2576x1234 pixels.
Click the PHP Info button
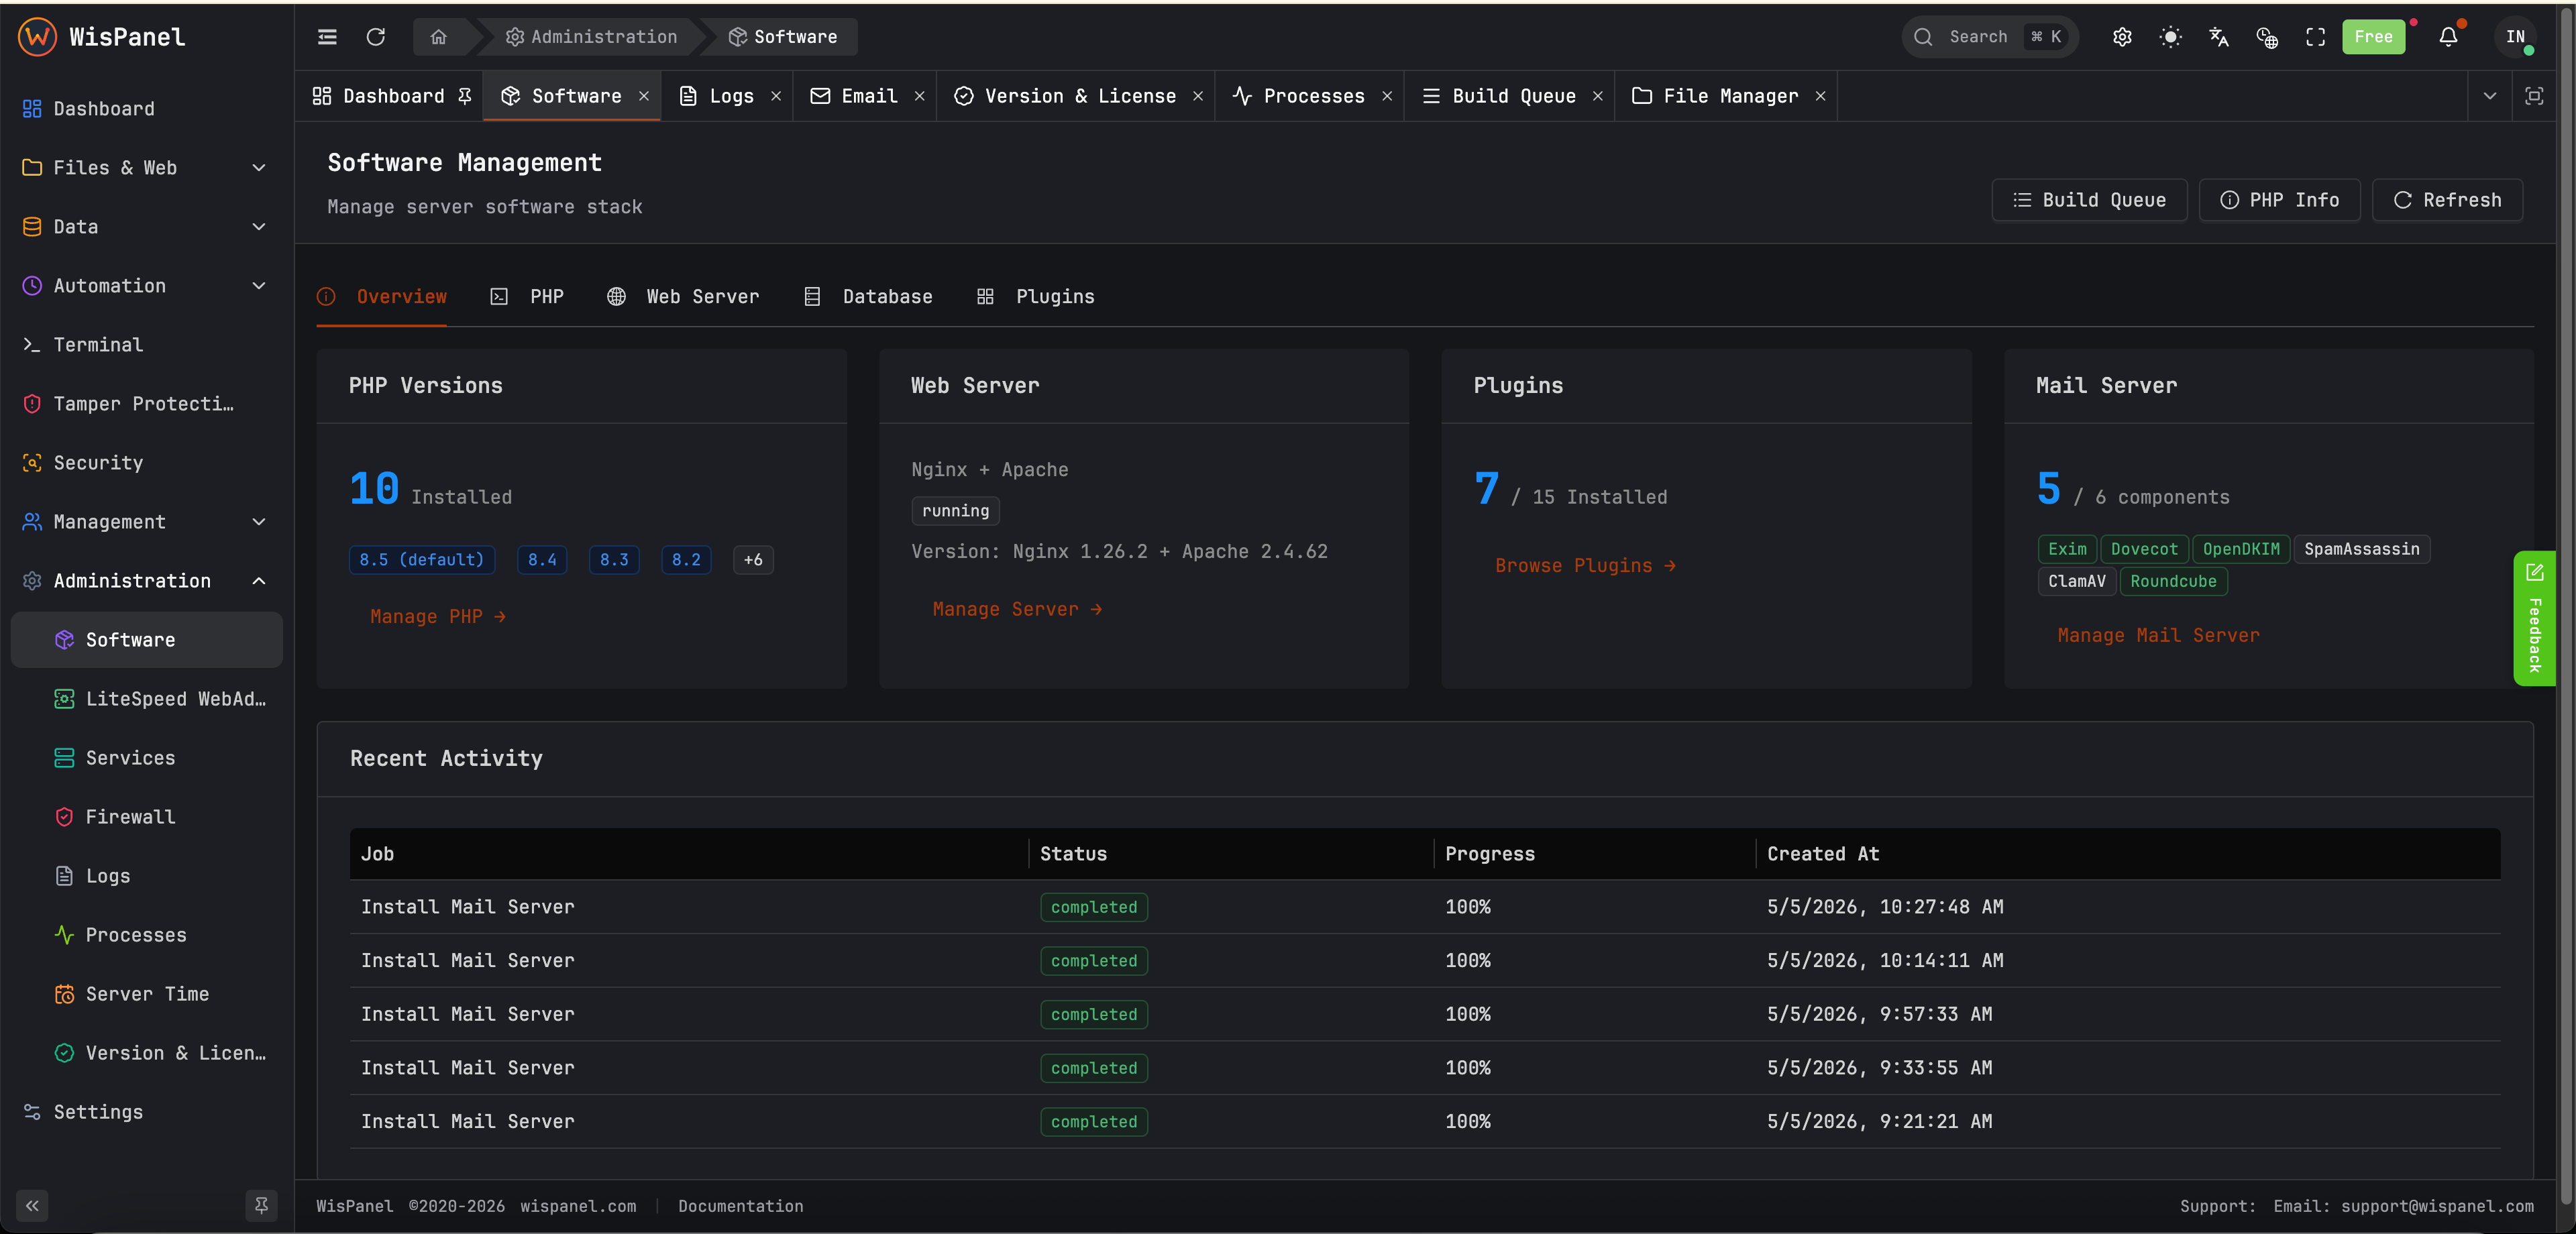(x=2279, y=200)
